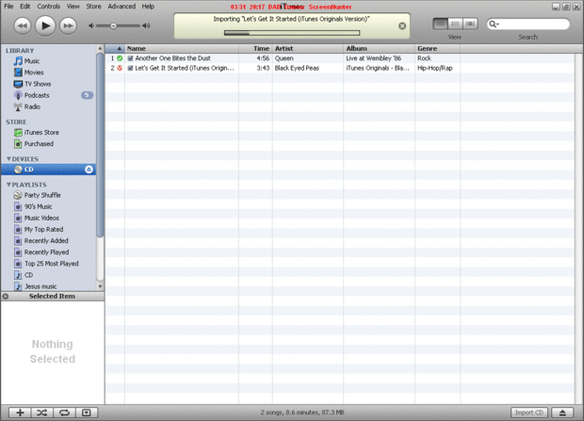The width and height of the screenshot is (584, 421).
Task: Click the sidebar scroll up arrow
Action: tap(100, 48)
